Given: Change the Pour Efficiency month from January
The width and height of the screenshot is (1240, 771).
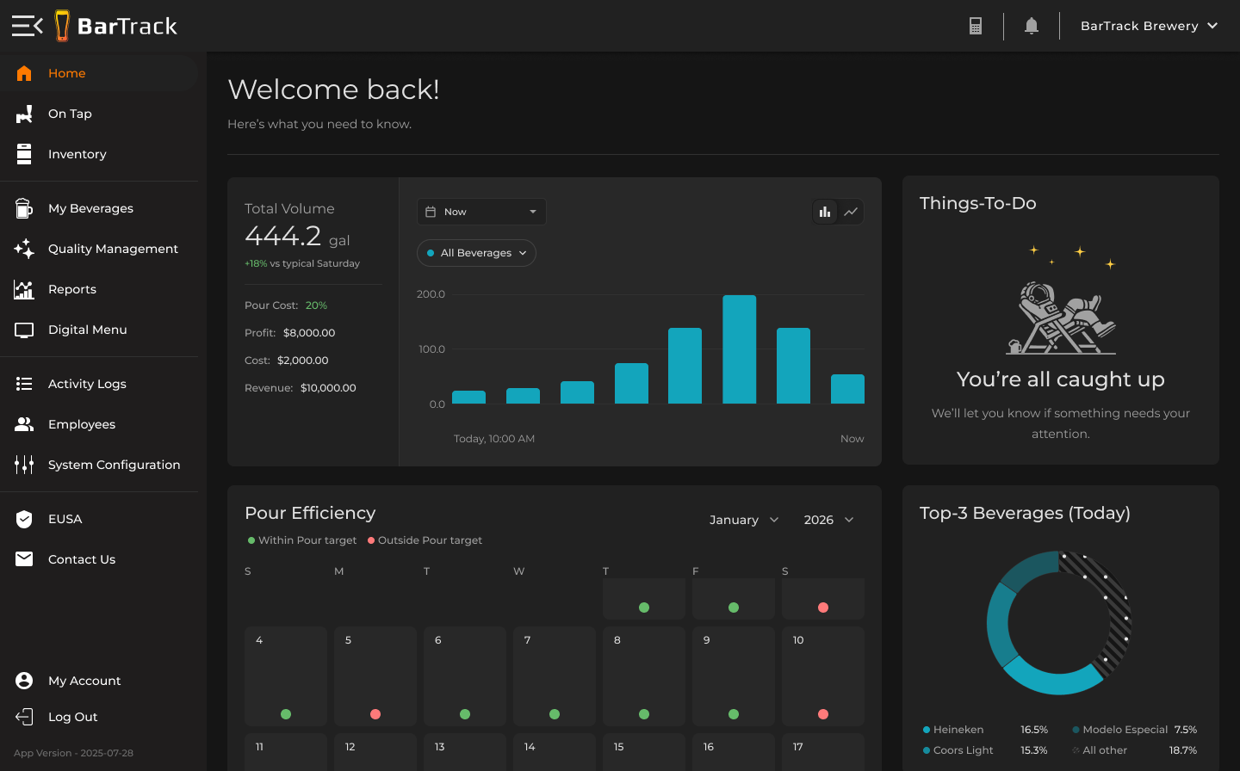Looking at the screenshot, I should [x=743, y=520].
